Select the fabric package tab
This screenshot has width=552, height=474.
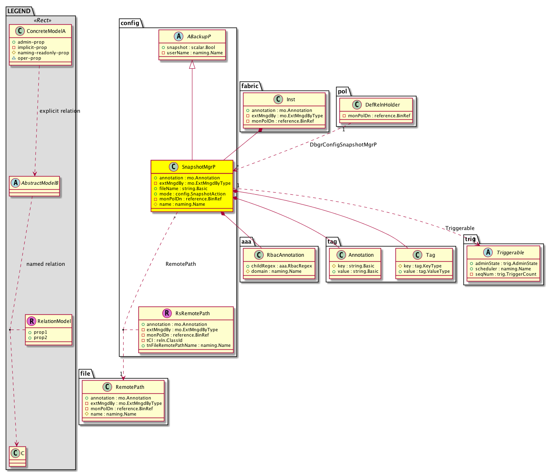pyautogui.click(x=250, y=86)
